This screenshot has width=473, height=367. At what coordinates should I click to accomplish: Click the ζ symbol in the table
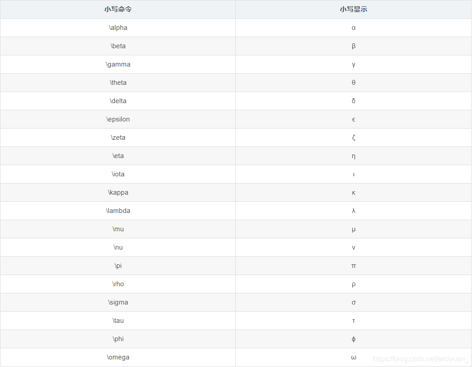(354, 138)
